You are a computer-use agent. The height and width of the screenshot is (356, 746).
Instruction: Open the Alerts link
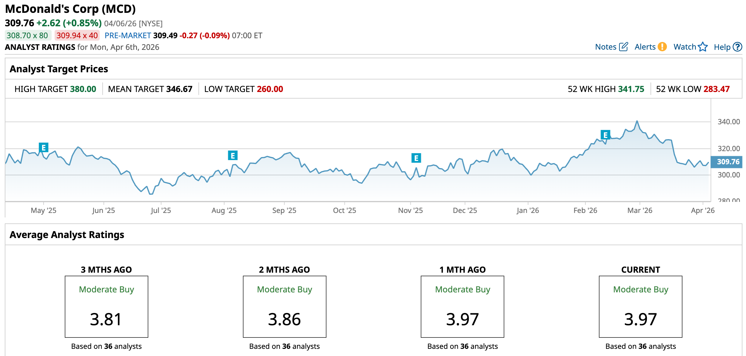pyautogui.click(x=645, y=47)
